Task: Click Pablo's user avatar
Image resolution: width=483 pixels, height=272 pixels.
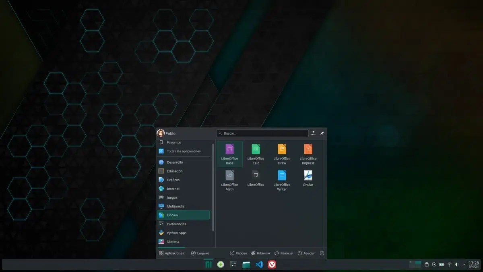Action: click(x=161, y=133)
